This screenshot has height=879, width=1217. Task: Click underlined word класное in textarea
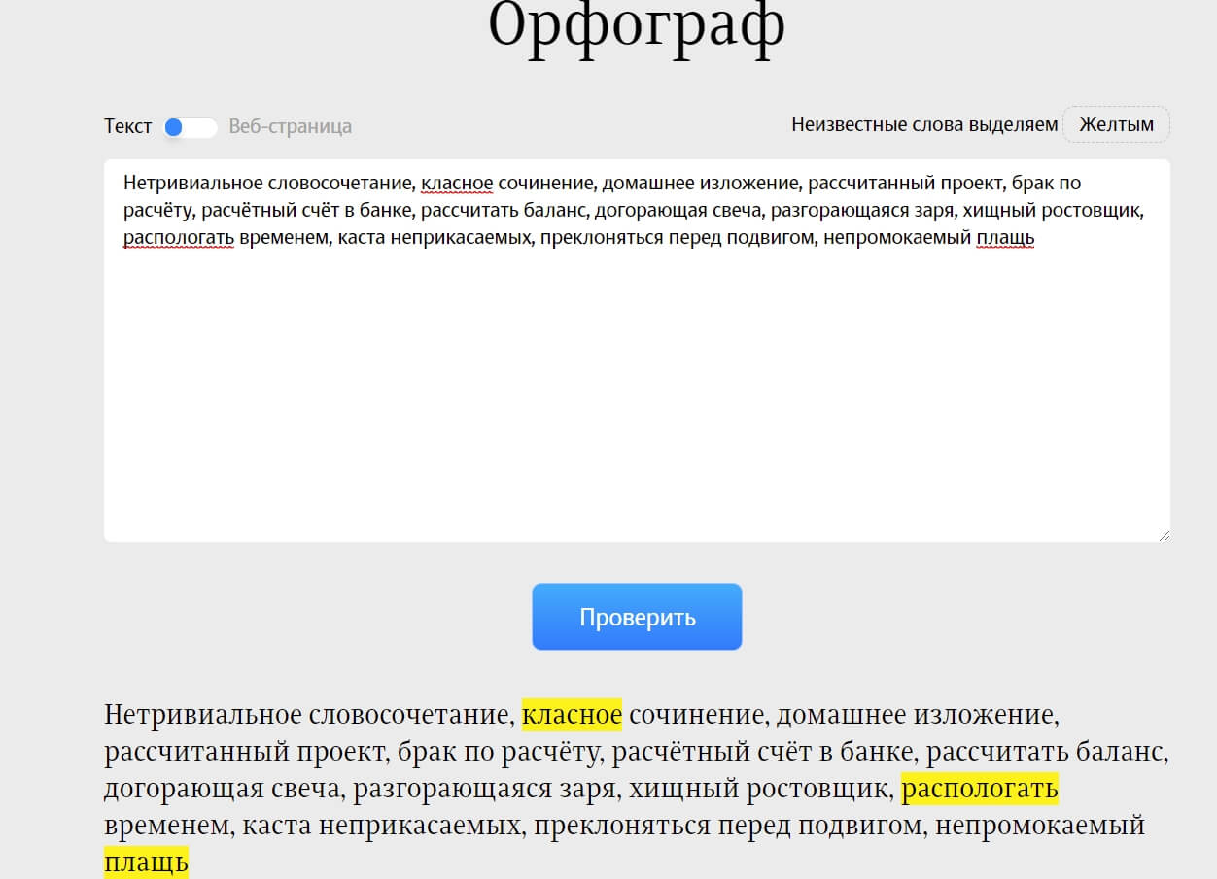pos(457,184)
